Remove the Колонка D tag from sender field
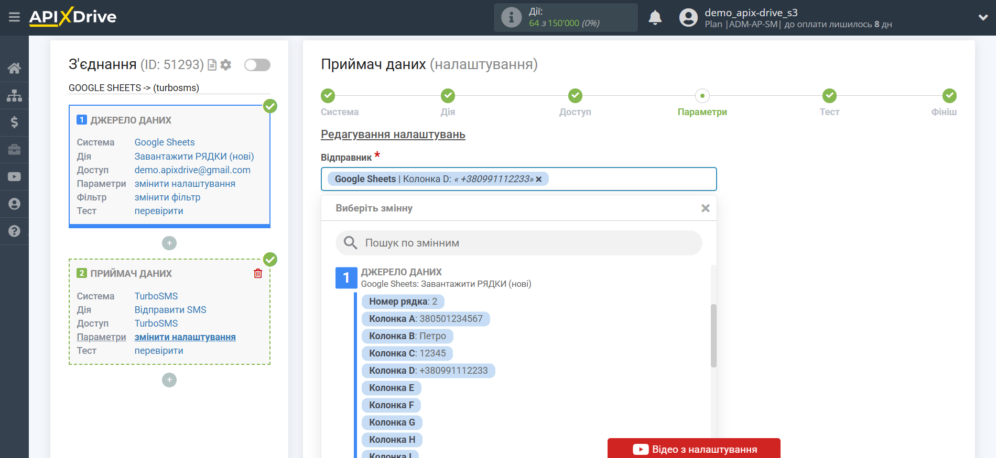This screenshot has height=458, width=996. click(x=538, y=180)
